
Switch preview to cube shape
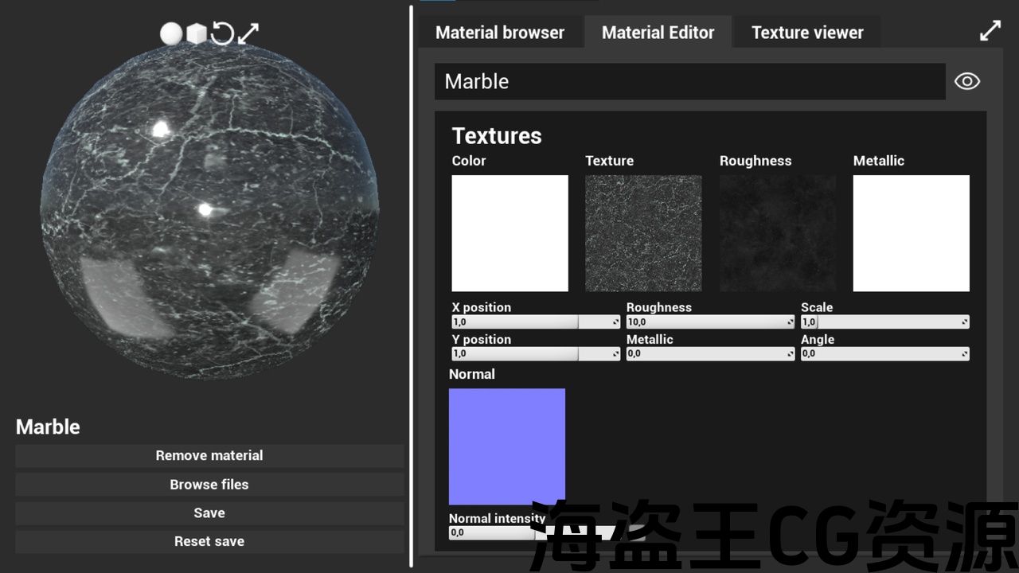pos(196,33)
